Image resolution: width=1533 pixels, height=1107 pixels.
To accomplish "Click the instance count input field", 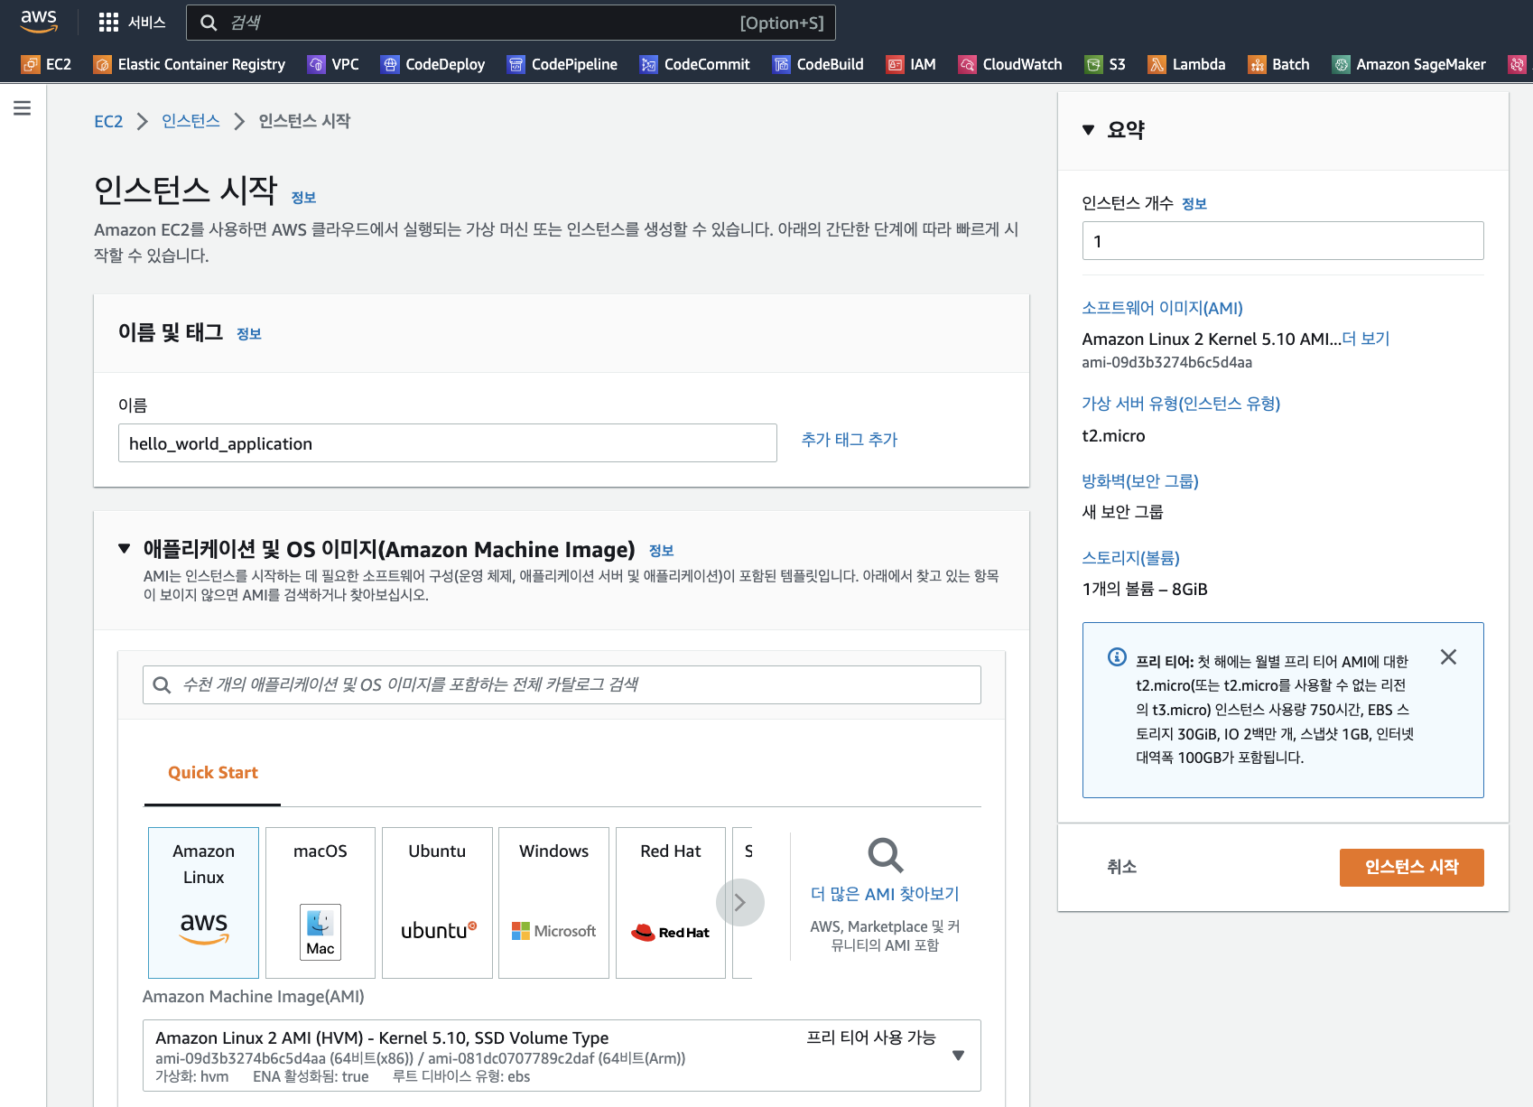I will [x=1283, y=241].
